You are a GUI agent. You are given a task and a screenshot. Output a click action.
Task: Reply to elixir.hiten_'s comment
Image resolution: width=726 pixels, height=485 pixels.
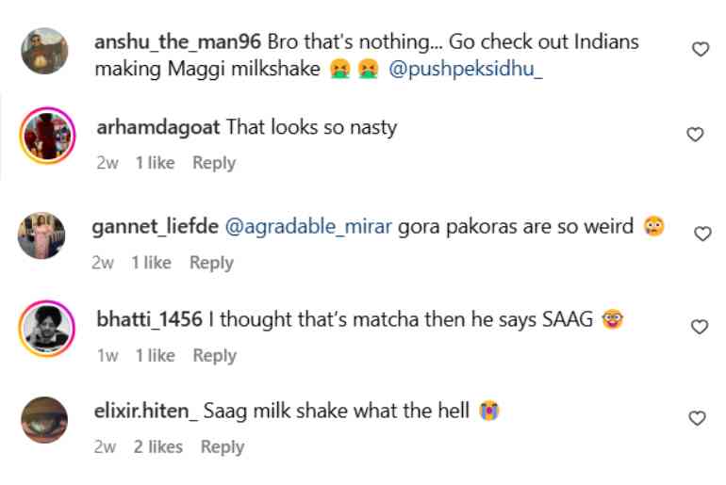coord(223,446)
